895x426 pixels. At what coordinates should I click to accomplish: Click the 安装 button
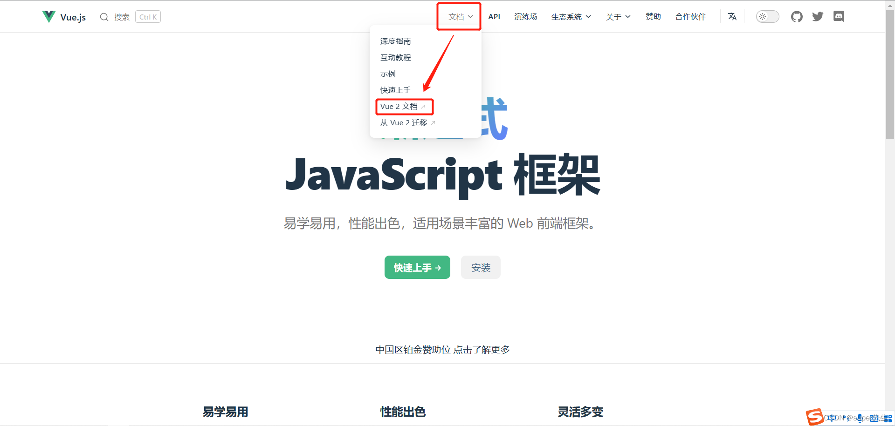[481, 268]
